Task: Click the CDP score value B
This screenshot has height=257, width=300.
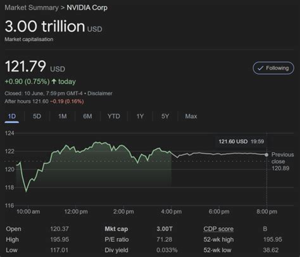Action: pyautogui.click(x=265, y=229)
